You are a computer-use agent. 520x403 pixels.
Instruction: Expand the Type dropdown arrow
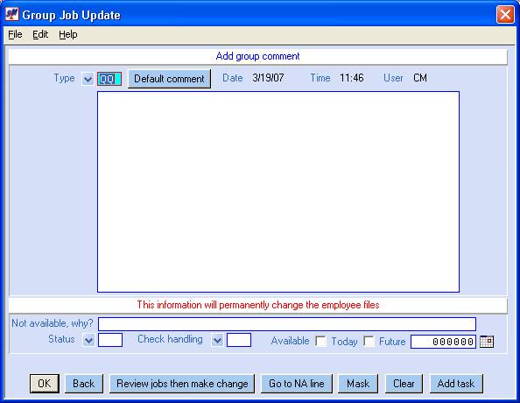click(x=88, y=80)
